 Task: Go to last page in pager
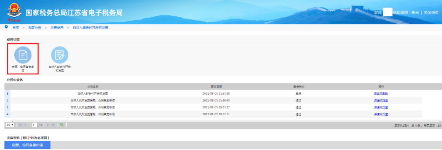click(x=53, y=125)
